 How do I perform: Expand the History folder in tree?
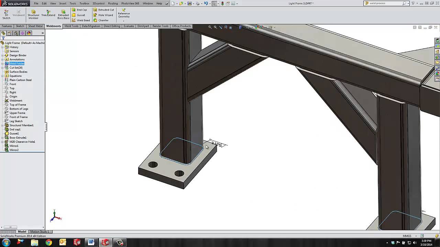point(2,47)
